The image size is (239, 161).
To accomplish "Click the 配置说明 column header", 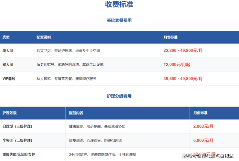I will pyautogui.click(x=44, y=37).
